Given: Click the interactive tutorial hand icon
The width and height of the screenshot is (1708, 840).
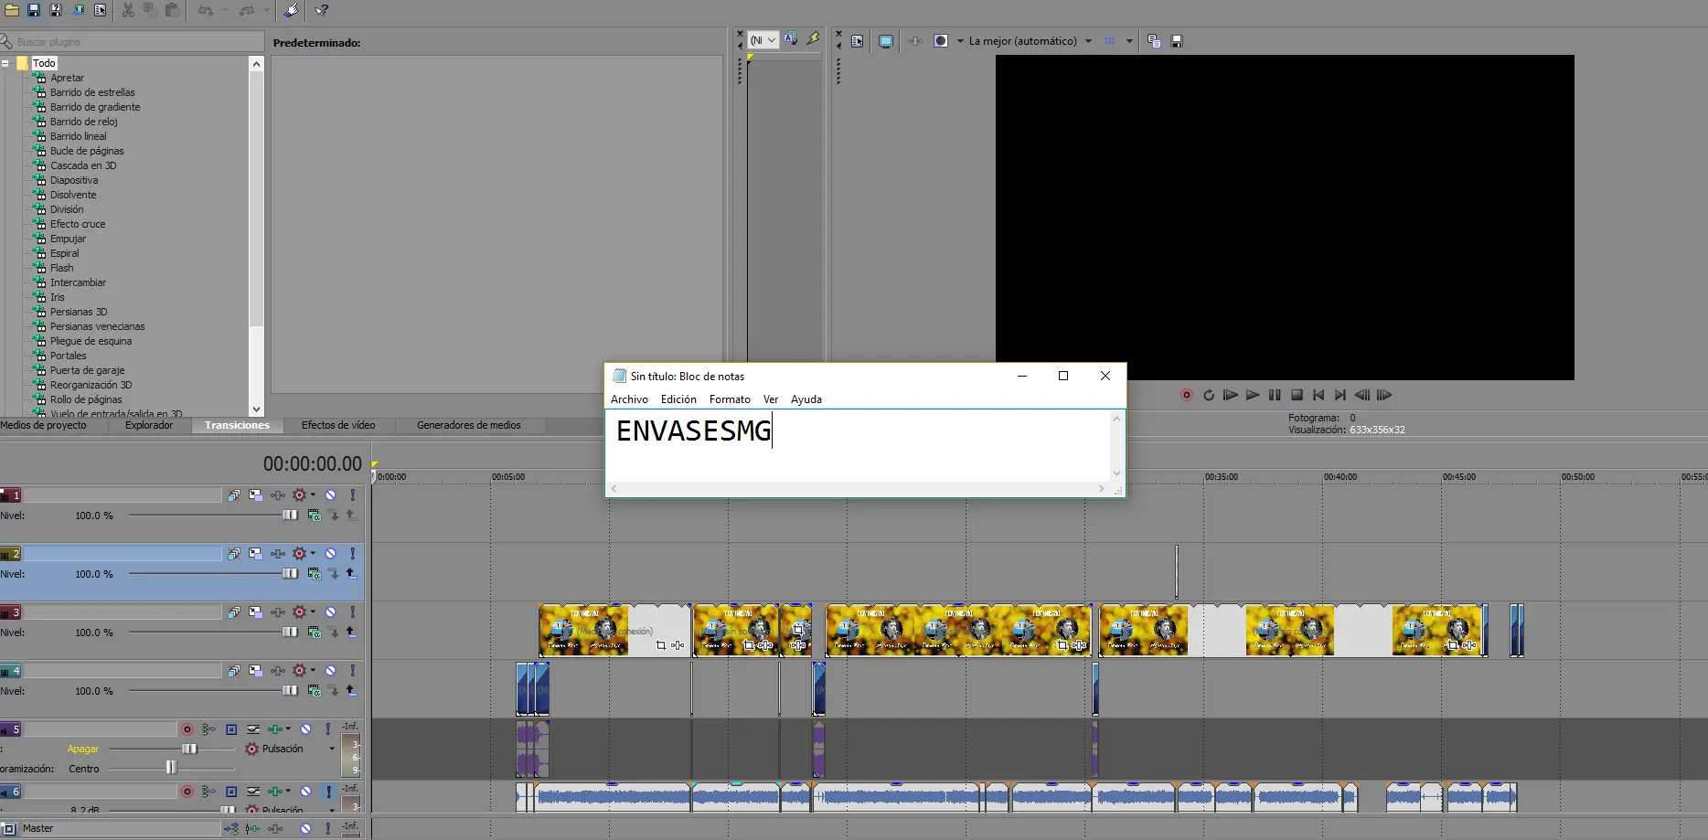Looking at the screenshot, I should click(x=291, y=10).
